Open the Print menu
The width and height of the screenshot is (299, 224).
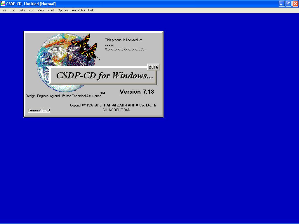[51, 10]
